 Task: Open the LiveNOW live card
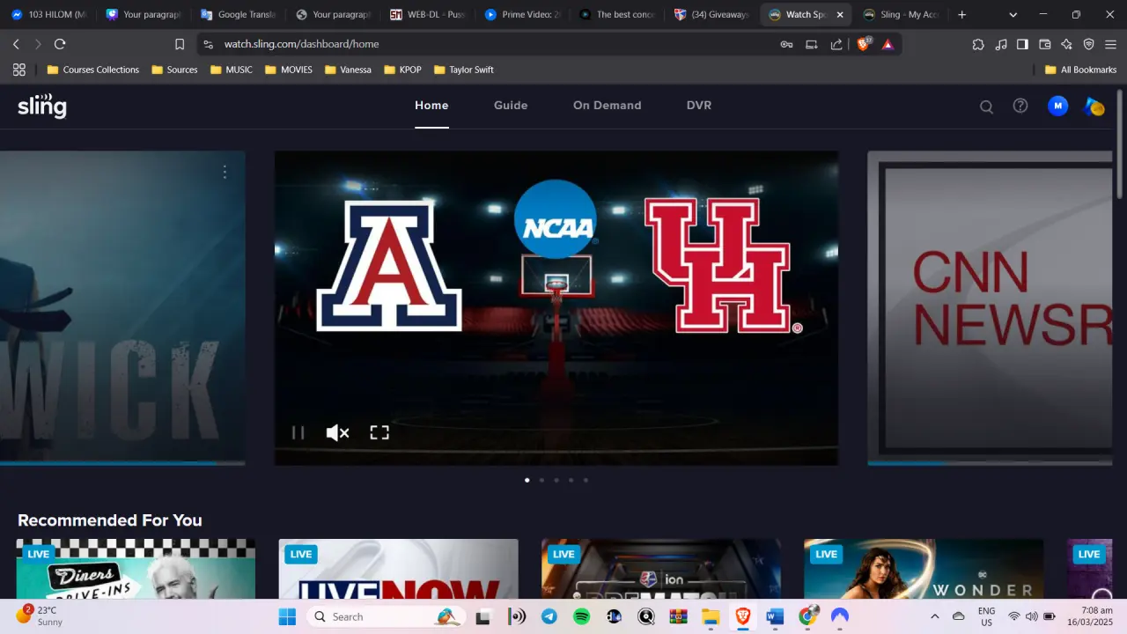point(399,569)
